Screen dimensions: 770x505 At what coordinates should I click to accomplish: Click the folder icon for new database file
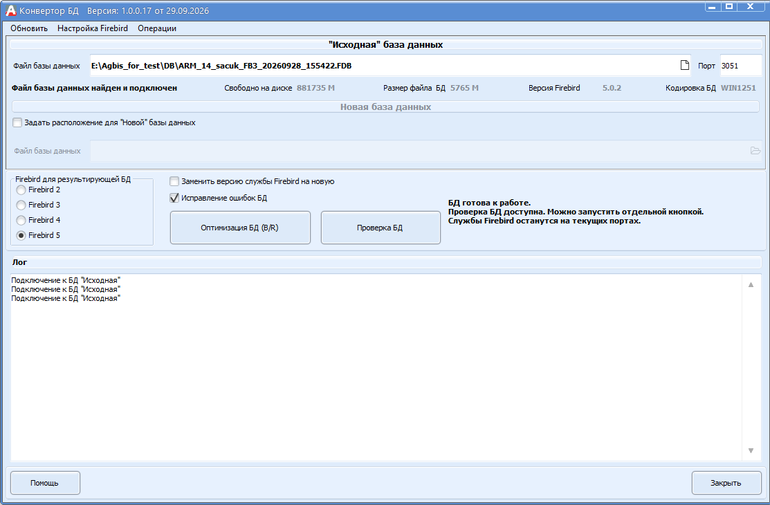click(x=755, y=150)
